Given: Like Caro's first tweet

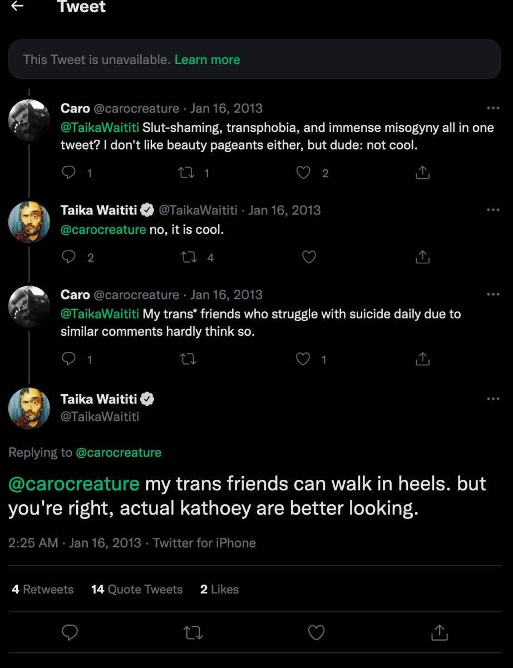Looking at the screenshot, I should (303, 173).
